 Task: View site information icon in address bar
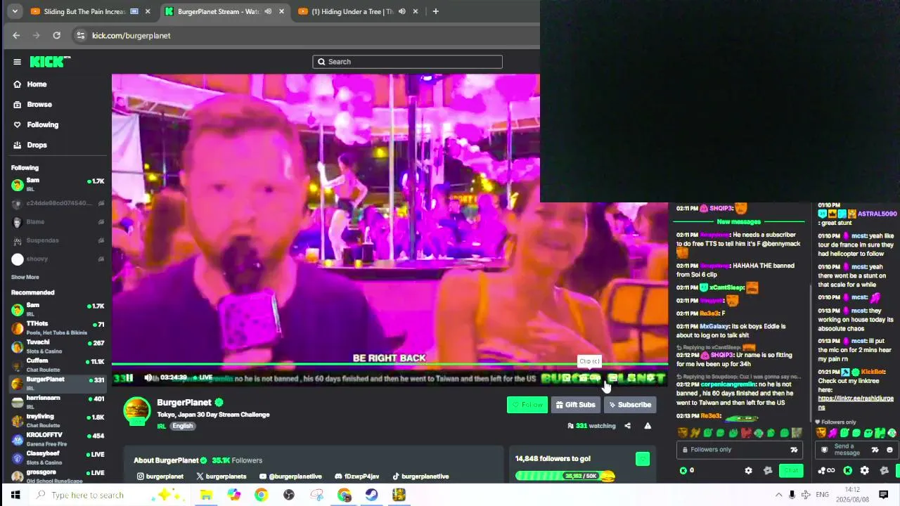[81, 35]
